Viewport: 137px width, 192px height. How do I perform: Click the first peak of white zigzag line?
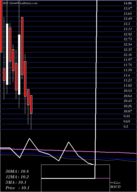[x=29, y=139]
